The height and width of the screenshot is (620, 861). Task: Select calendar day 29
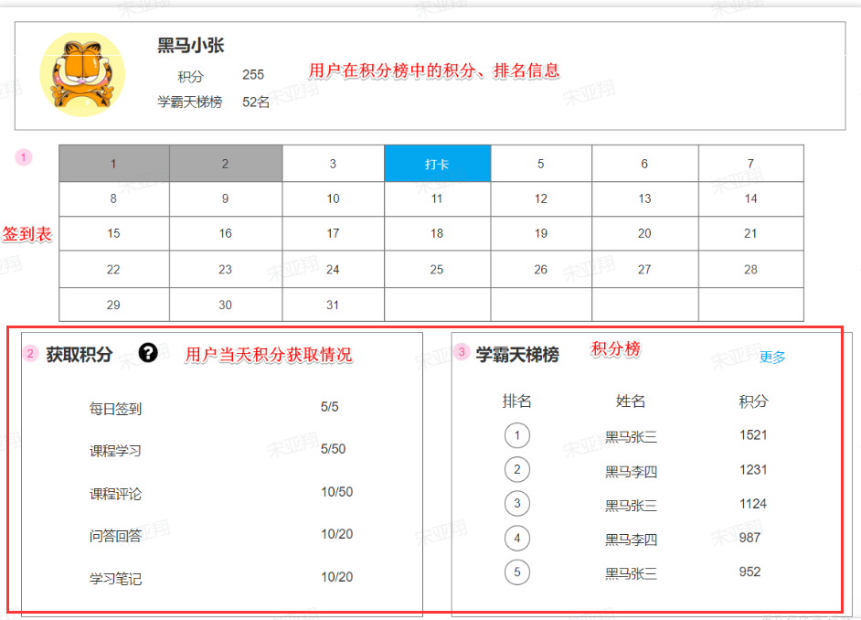click(x=114, y=305)
